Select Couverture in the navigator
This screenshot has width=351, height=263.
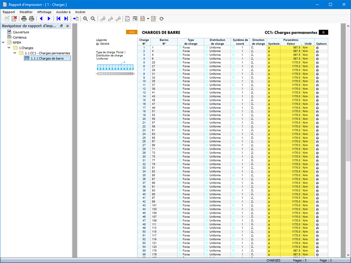pyautogui.click(x=21, y=32)
